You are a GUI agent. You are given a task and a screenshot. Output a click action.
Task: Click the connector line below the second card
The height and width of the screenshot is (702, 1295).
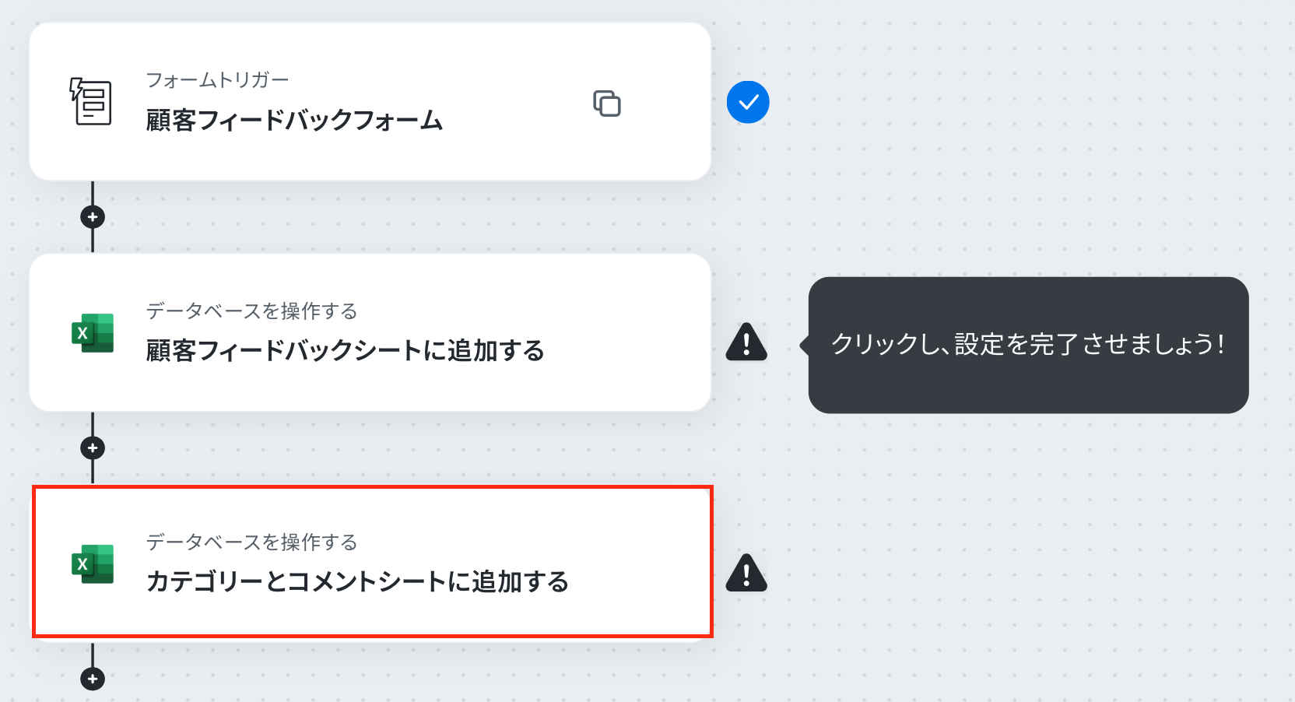[x=93, y=424]
